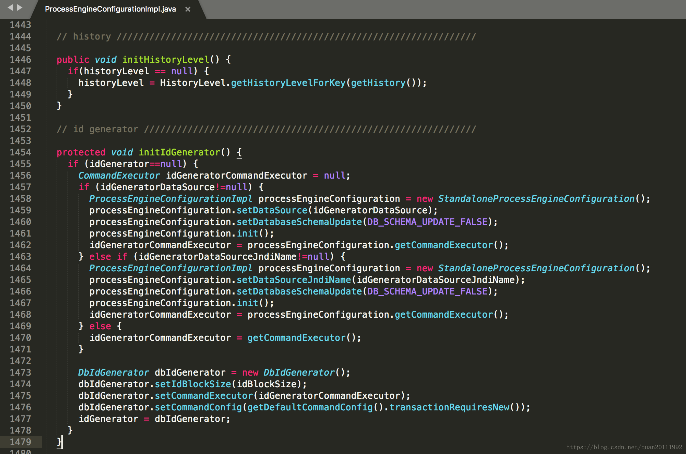Viewport: 686px width, 454px height.
Task: Click the initHistoryLevel method name
Action: 166,60
